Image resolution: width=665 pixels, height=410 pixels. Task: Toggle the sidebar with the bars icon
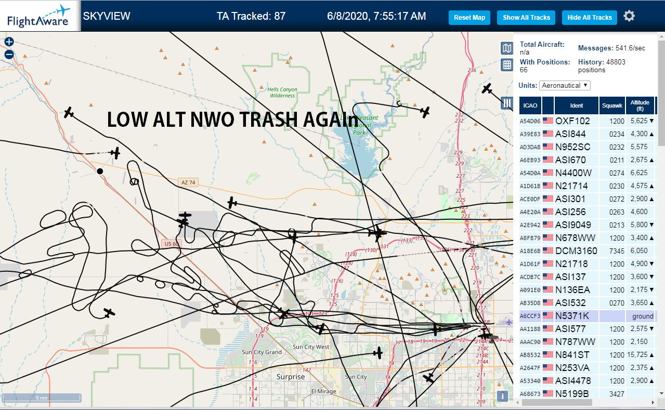(507, 102)
